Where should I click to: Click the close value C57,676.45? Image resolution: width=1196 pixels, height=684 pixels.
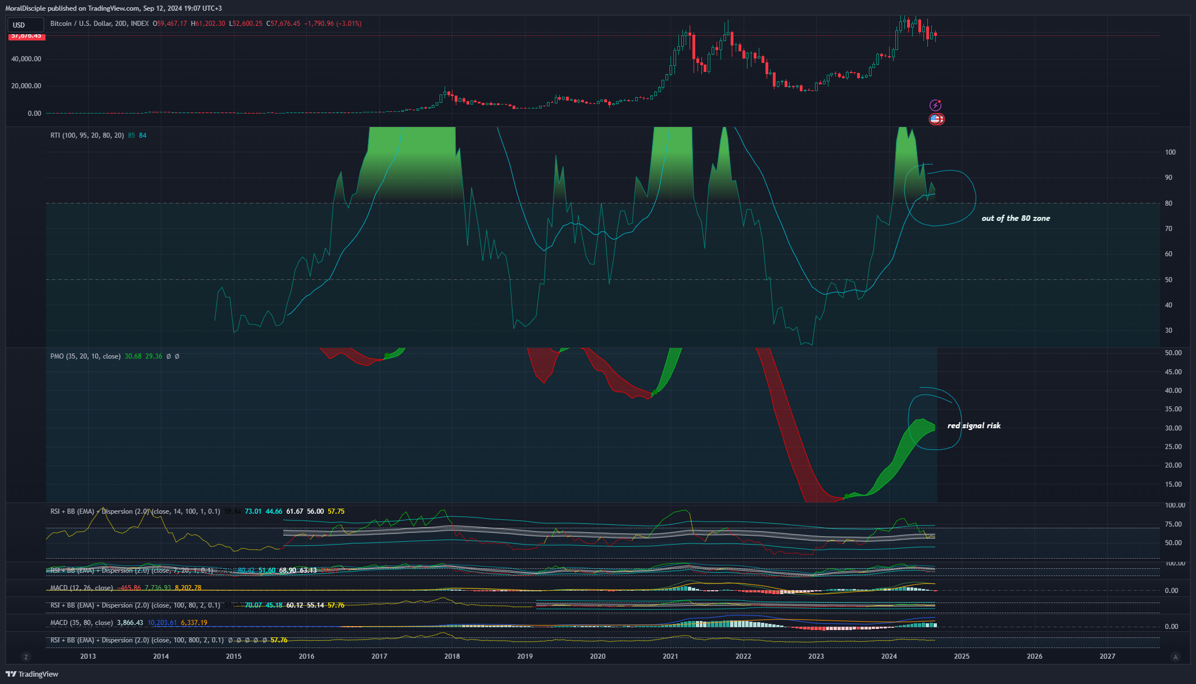pyautogui.click(x=283, y=24)
